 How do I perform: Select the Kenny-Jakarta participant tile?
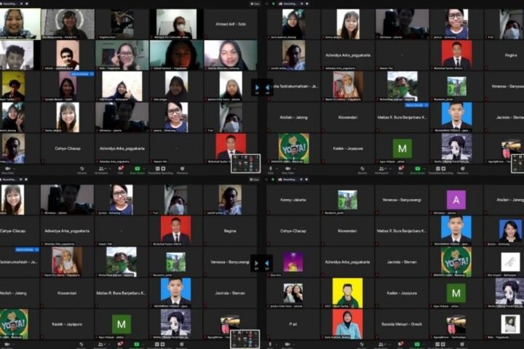293,200
